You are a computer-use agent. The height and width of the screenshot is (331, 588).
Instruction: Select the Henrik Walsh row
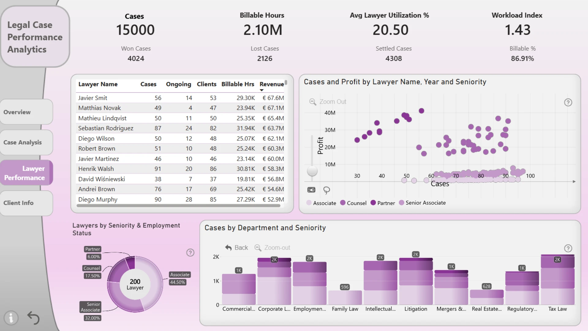tap(180, 169)
